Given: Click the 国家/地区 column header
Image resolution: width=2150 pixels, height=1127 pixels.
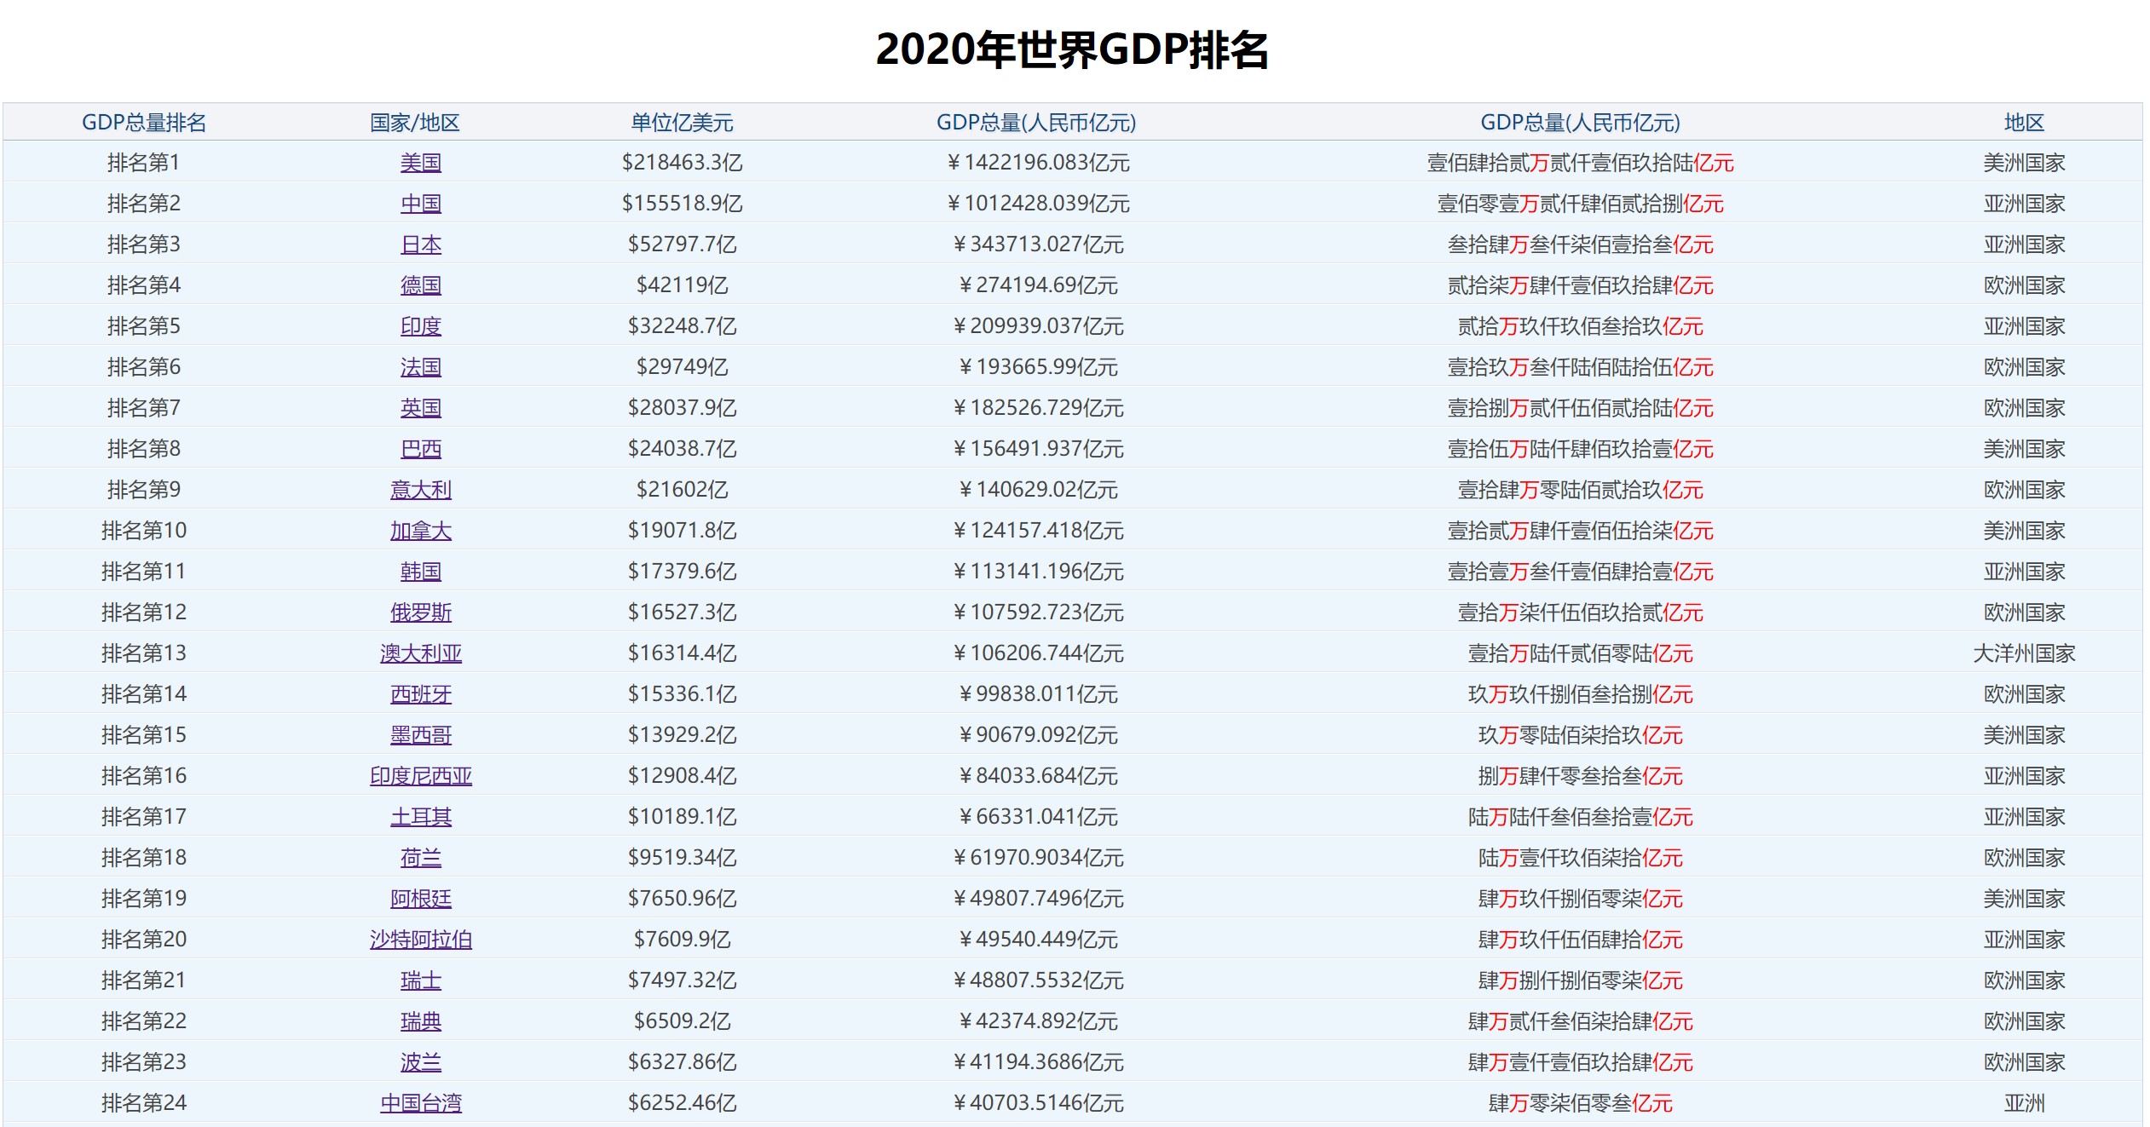Looking at the screenshot, I should 415,123.
